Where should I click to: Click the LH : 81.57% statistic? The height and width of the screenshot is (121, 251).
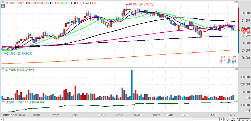click(228, 57)
